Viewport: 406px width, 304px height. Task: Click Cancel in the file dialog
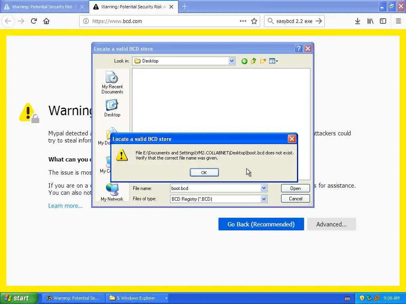[x=295, y=199]
